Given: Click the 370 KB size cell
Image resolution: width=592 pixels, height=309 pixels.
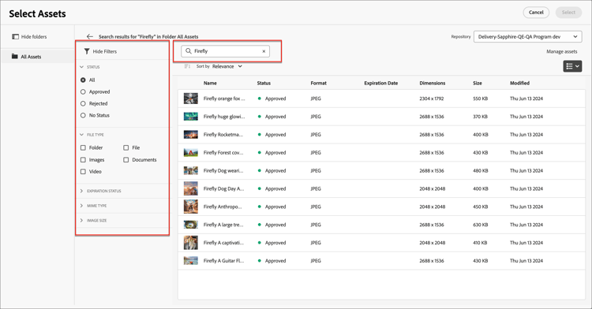Looking at the screenshot, I should tap(480, 117).
